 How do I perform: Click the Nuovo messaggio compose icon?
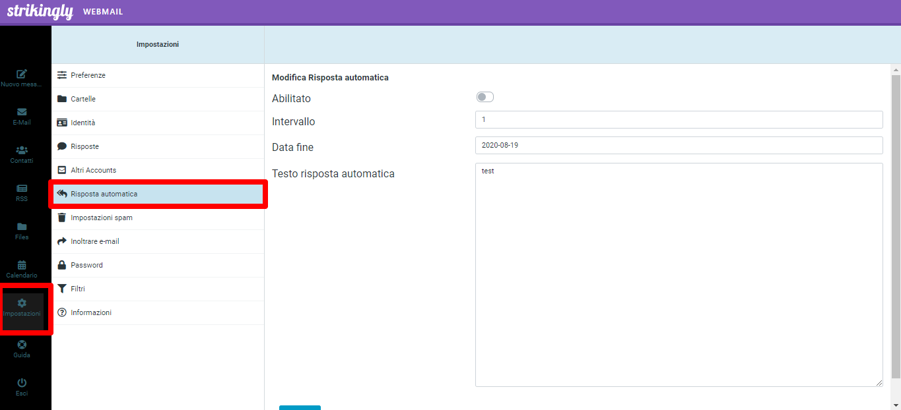(x=22, y=74)
